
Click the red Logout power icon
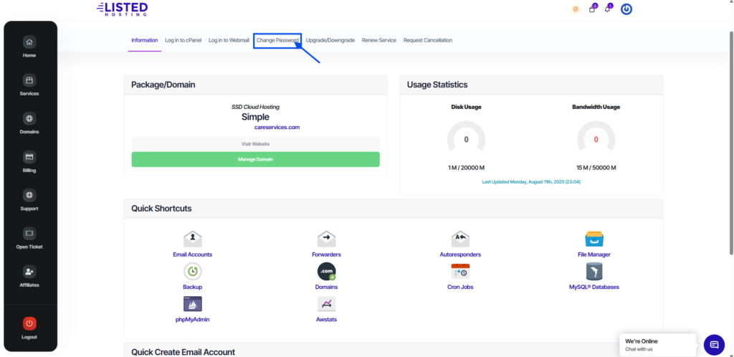point(29,323)
